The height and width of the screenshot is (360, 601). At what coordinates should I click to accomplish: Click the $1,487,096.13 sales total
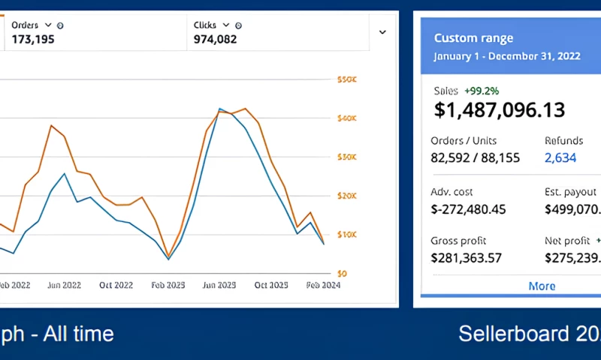click(499, 110)
